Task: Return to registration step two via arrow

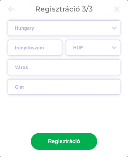Action: pos(11,9)
